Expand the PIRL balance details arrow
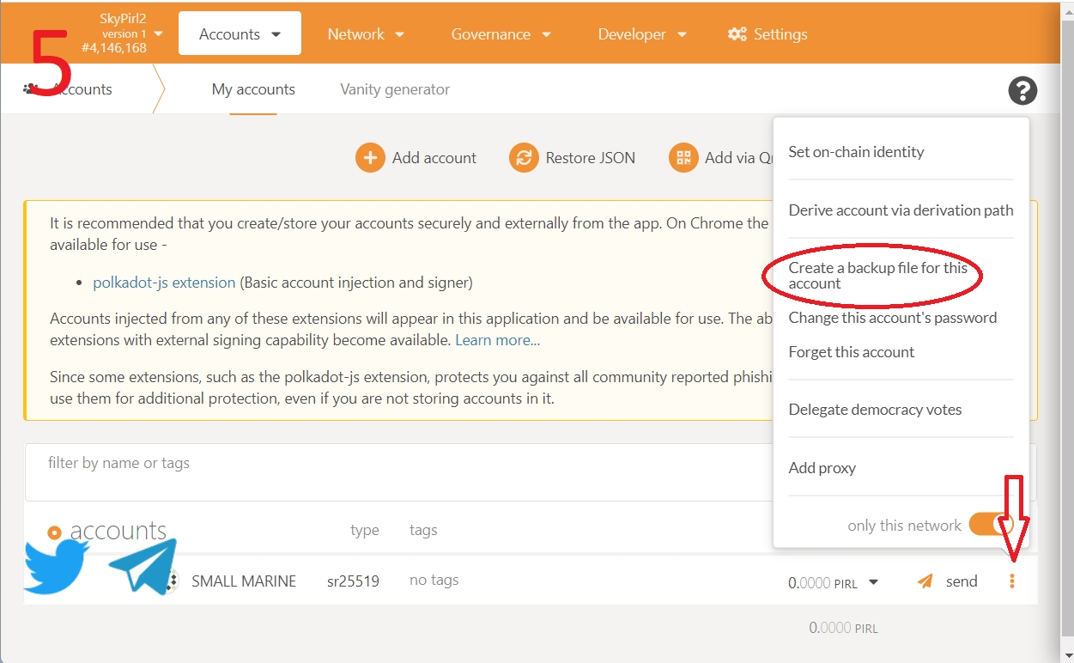Viewport: 1074px width, 663px height. coord(874,582)
